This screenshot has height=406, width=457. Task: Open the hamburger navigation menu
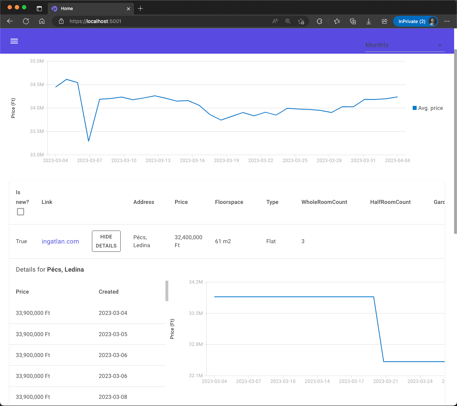[14, 41]
